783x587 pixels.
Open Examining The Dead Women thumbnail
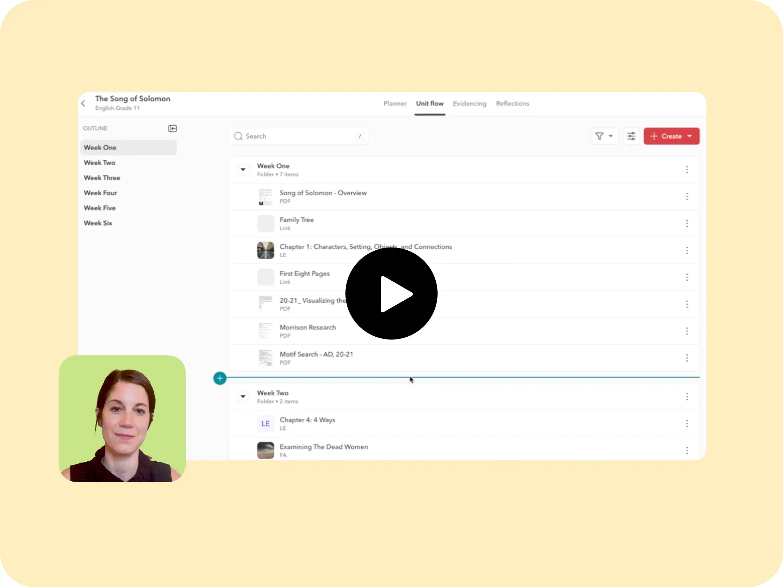pyautogui.click(x=266, y=450)
